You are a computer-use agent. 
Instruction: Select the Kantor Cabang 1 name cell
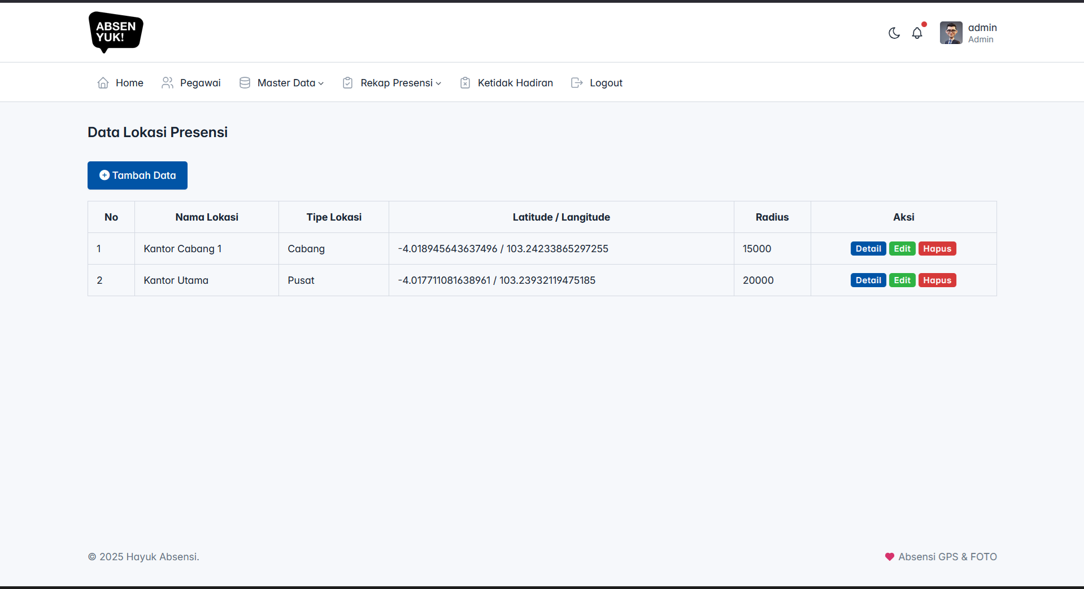click(x=207, y=249)
